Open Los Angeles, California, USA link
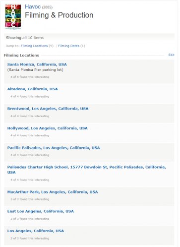 (x=36, y=231)
